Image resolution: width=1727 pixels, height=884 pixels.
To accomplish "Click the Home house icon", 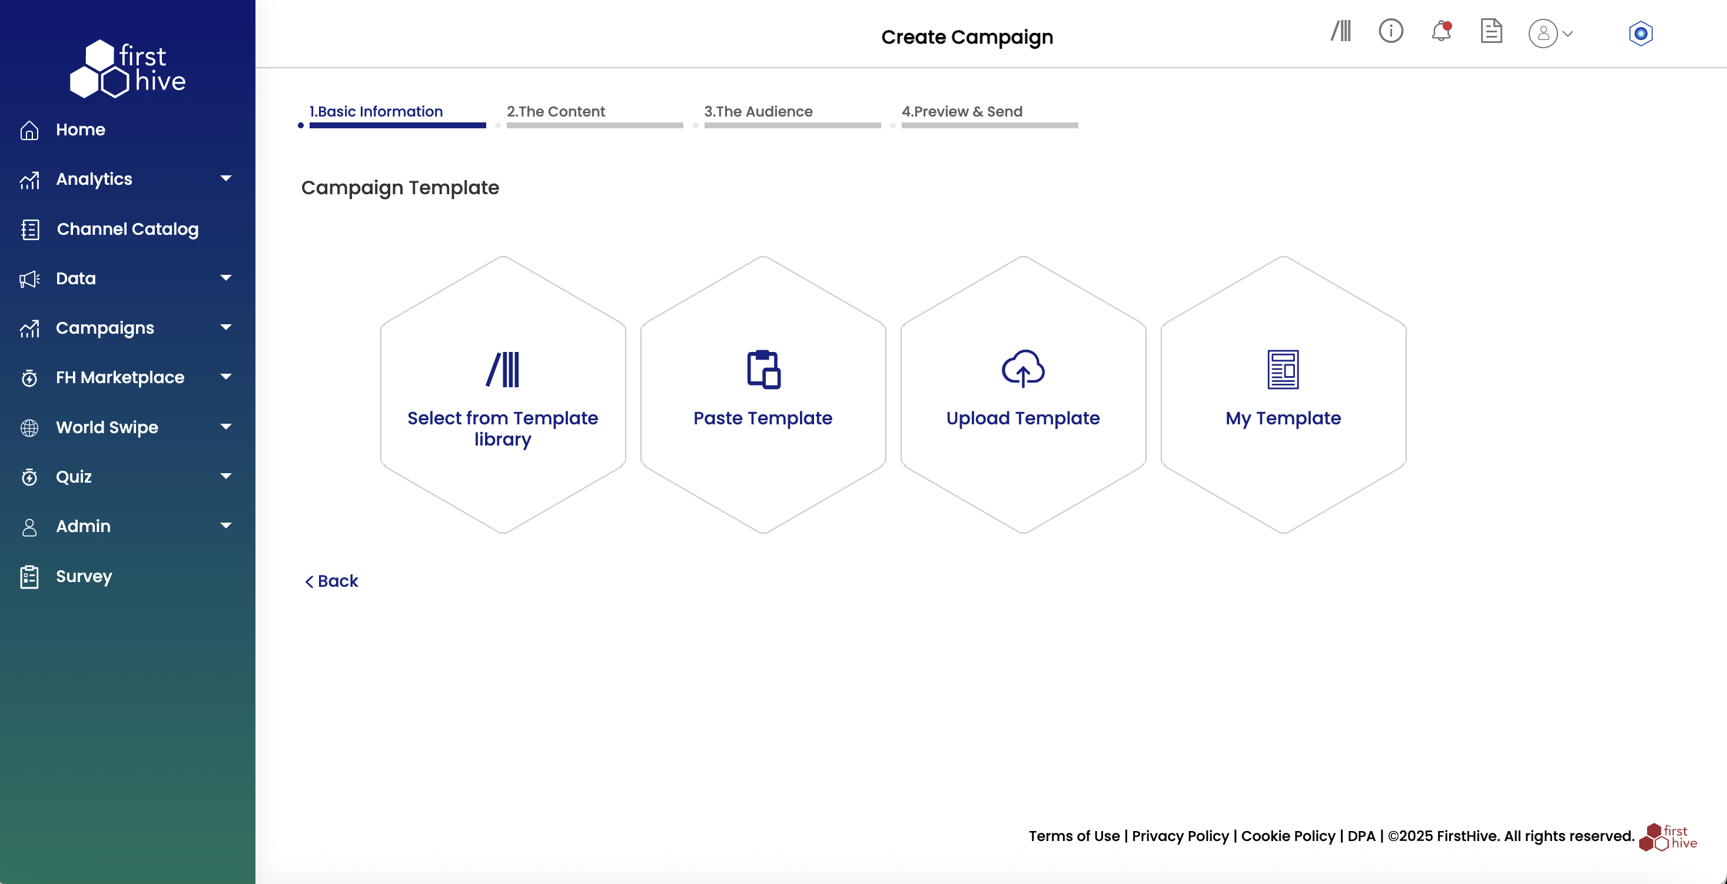I will tap(29, 130).
